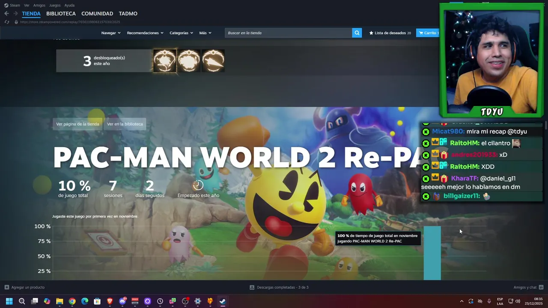Click Ver en la biblioteca button
Screen dimensions: 548x308
tap(125, 124)
